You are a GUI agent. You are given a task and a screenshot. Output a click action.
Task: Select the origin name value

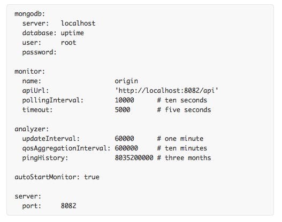(126, 81)
